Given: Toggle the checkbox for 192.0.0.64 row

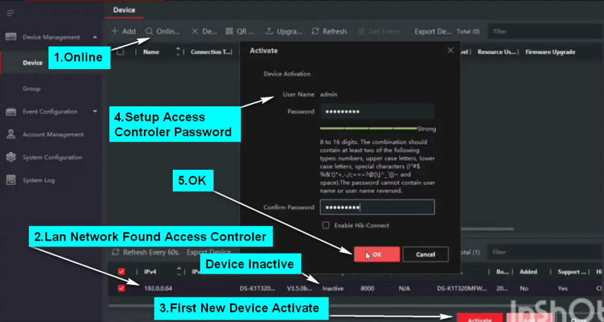Looking at the screenshot, I should pyautogui.click(x=122, y=288).
